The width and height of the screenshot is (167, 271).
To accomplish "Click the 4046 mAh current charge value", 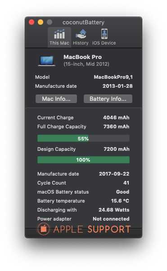I will click(x=116, y=117).
